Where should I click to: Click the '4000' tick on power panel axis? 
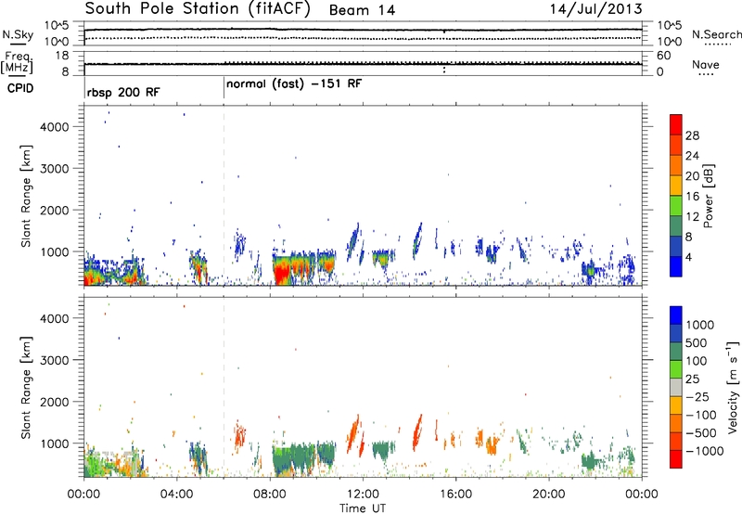(x=54, y=127)
